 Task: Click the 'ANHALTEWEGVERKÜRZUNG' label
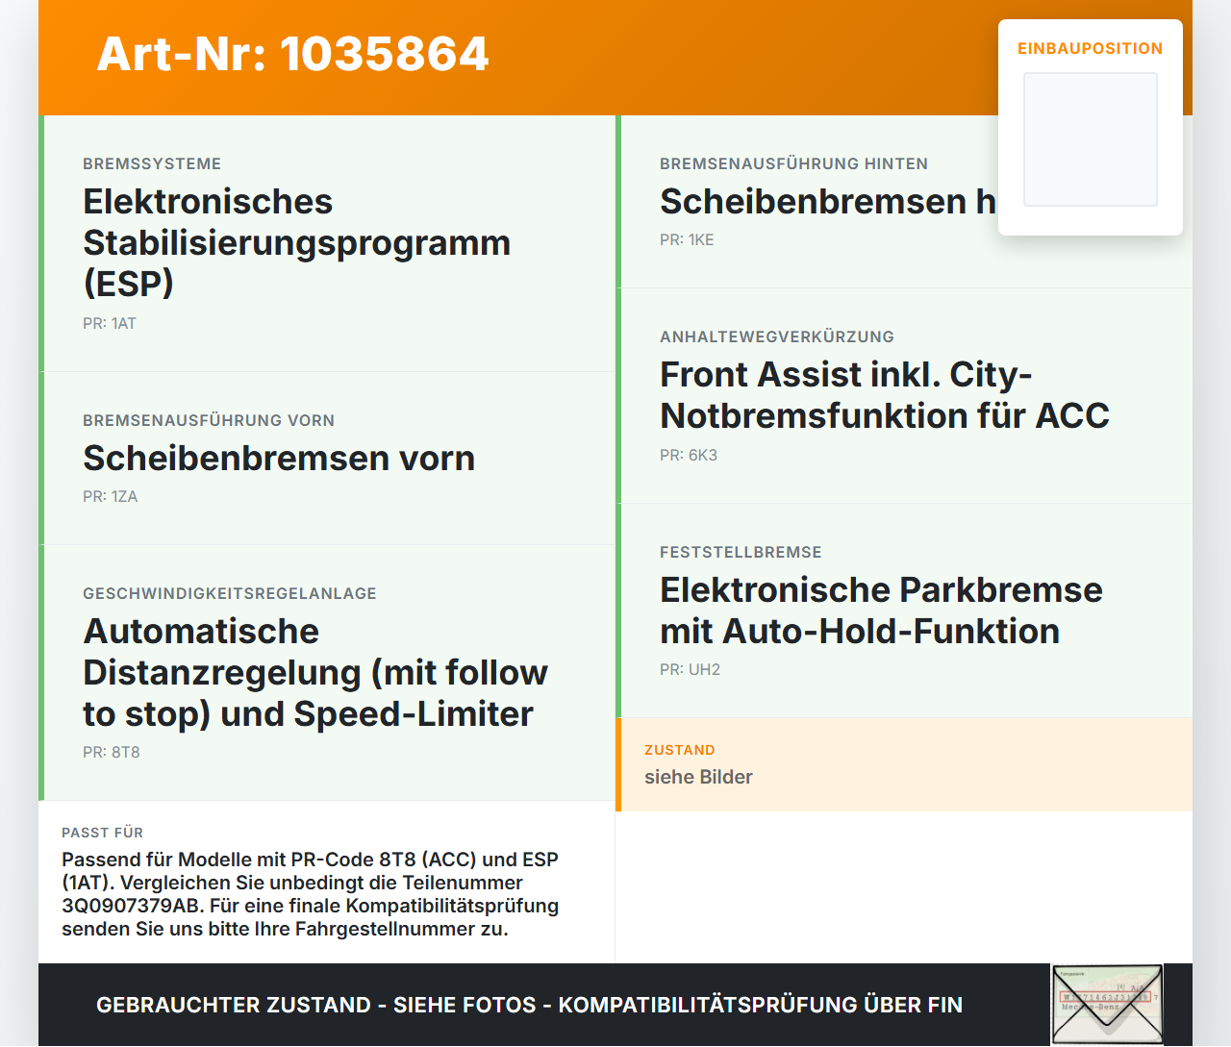[777, 337]
